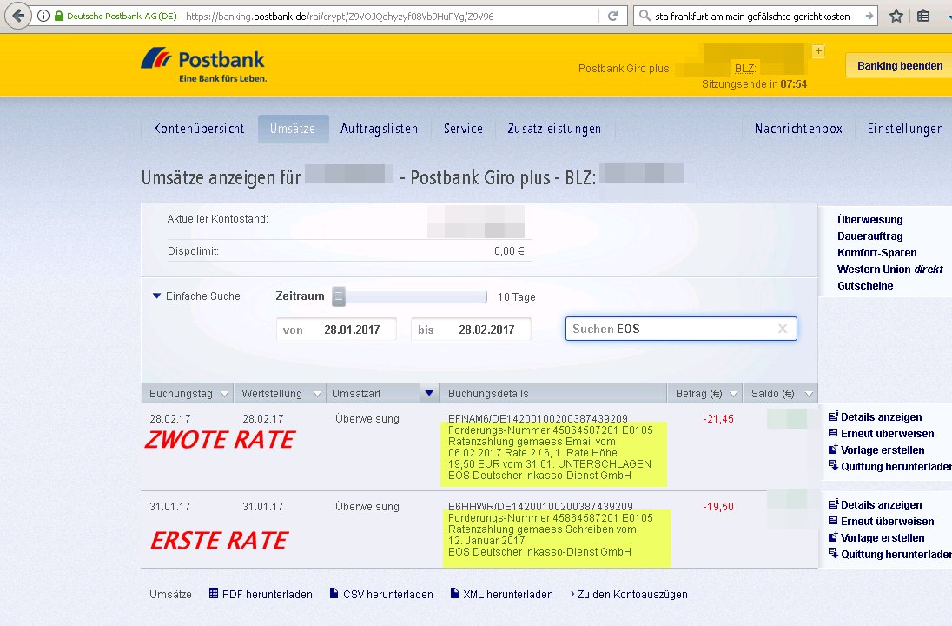The image size is (952, 626).
Task: Click the browser search text field
Action: (x=753, y=16)
